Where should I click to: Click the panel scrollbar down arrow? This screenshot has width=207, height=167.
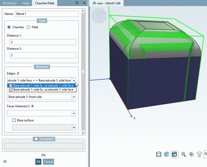point(83,133)
